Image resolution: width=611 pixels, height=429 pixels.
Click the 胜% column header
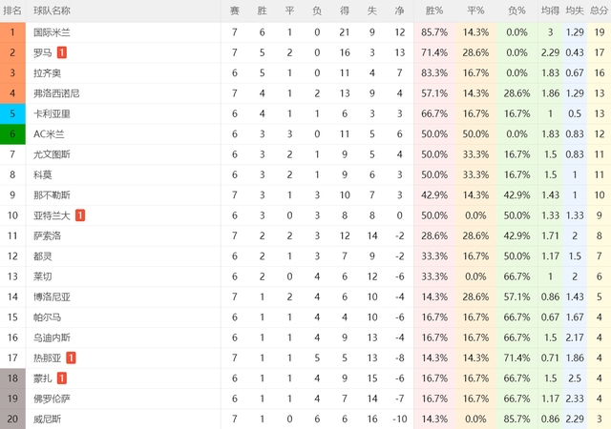(x=434, y=10)
